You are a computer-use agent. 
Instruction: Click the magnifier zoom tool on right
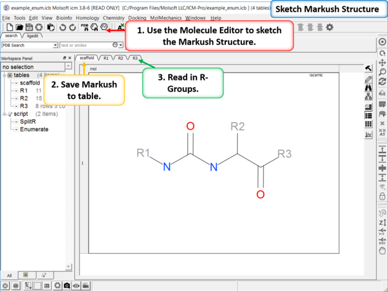pyautogui.click(x=382, y=73)
